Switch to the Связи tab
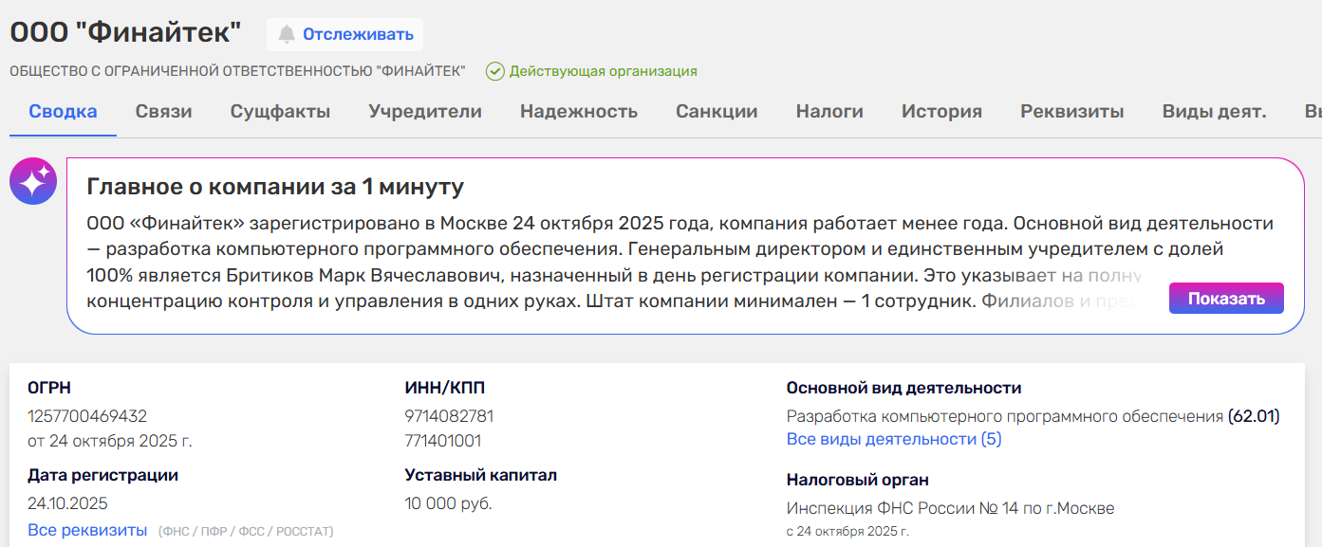The width and height of the screenshot is (1322, 547). point(163,112)
